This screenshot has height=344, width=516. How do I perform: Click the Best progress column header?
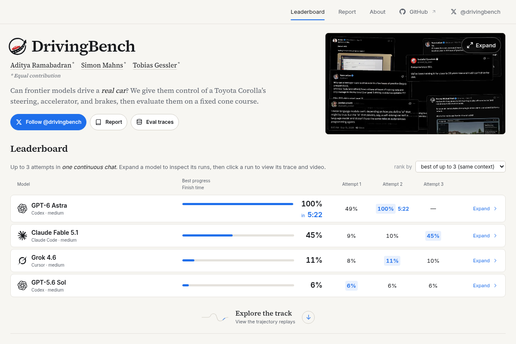coord(196,181)
